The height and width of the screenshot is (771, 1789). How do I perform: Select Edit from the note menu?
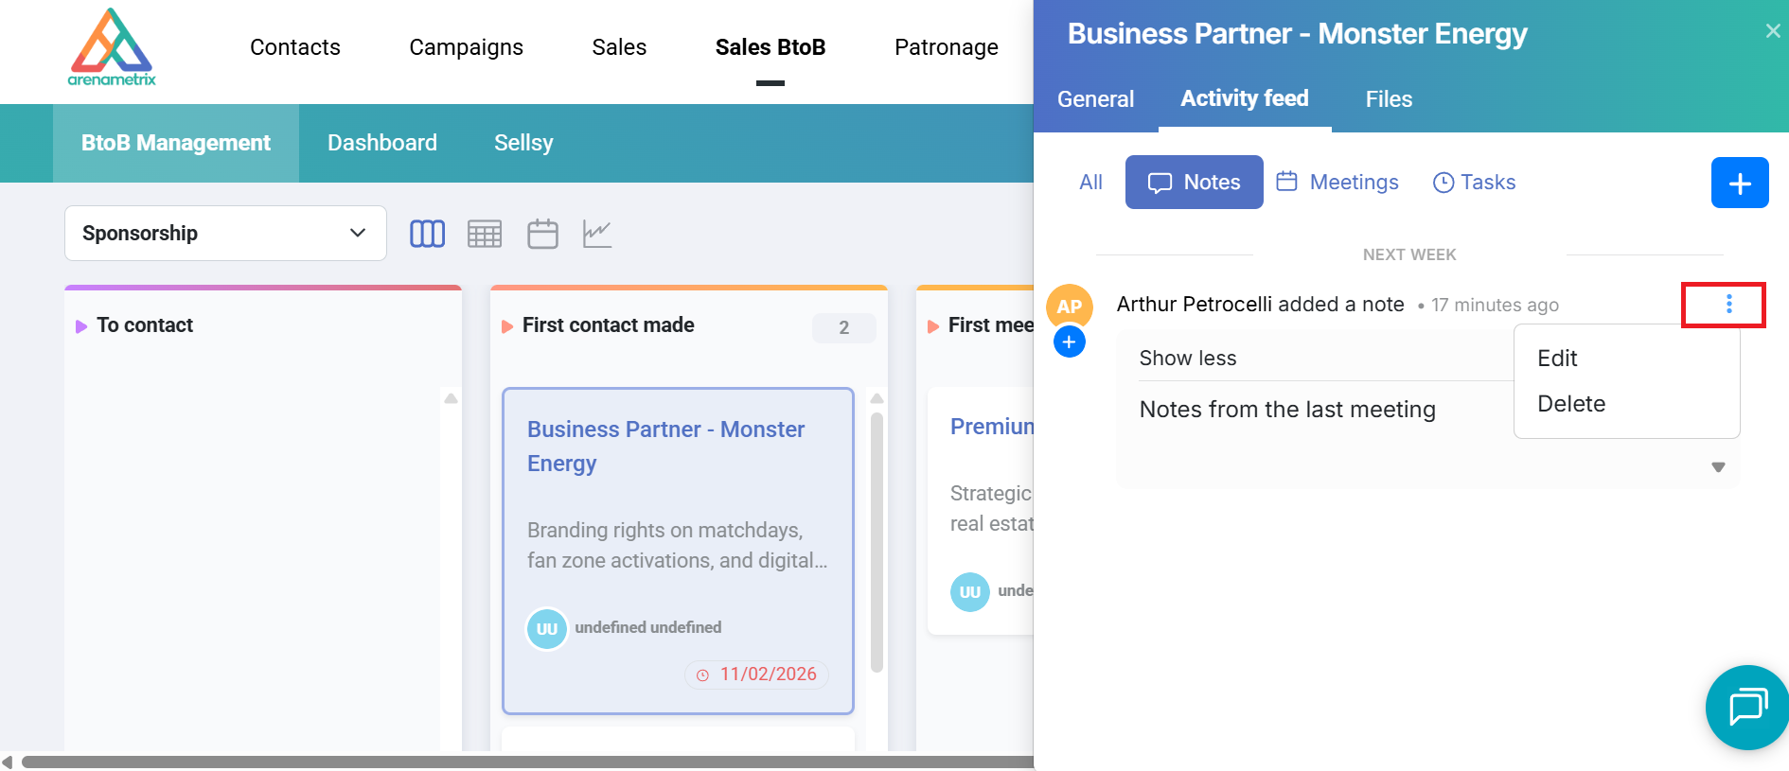(1557, 359)
